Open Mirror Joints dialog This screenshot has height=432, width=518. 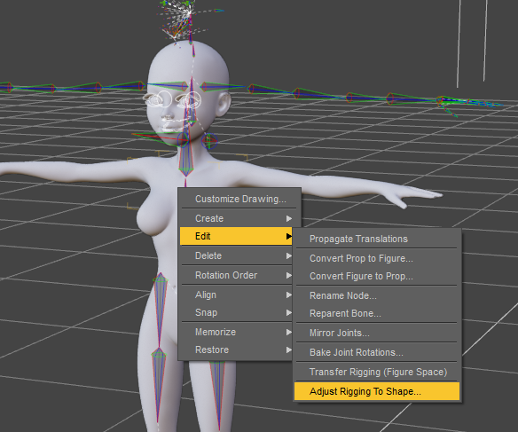[377, 333]
